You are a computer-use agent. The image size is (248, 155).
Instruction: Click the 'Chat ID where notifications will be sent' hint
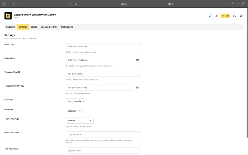82,80
